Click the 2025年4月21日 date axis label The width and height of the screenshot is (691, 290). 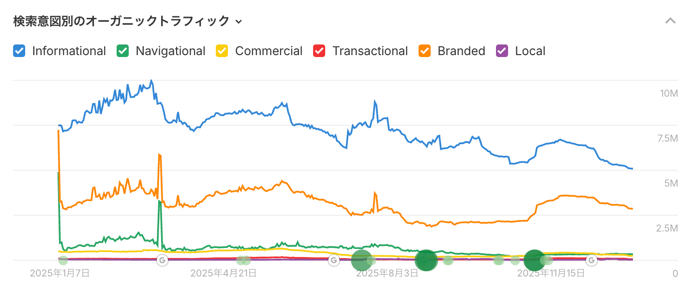[x=224, y=273]
